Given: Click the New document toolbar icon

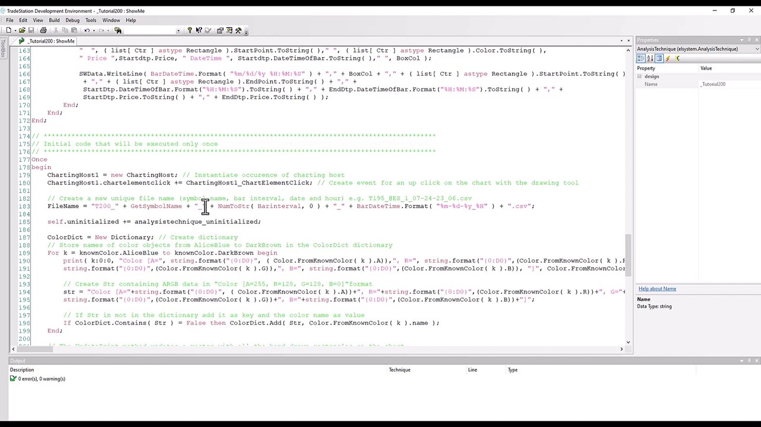Looking at the screenshot, I should [x=8, y=30].
